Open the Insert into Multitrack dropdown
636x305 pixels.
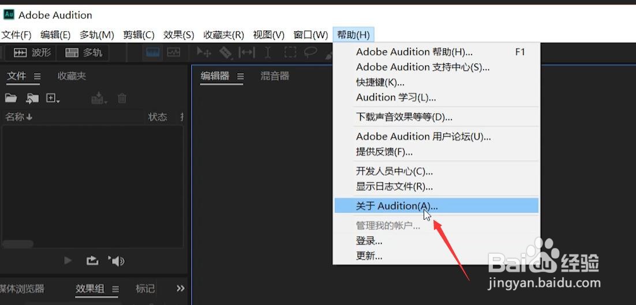click(99, 98)
